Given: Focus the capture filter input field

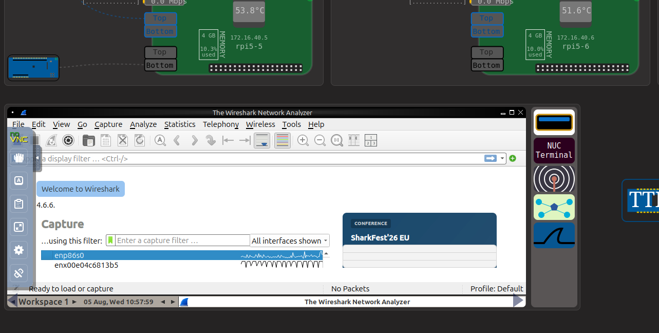Looking at the screenshot, I should 182,240.
